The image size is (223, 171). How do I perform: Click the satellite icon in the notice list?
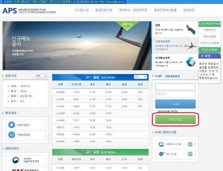[191, 29]
